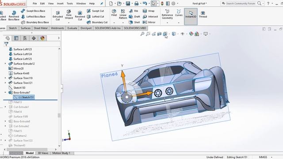Expand the Boss-Extrude8 feature
The width and height of the screenshot is (283, 159).
pos(5,121)
